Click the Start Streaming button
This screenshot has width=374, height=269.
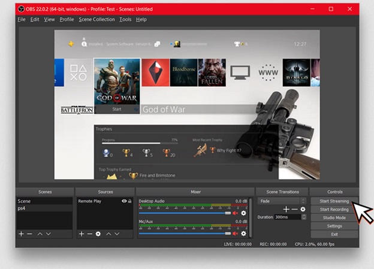tap(334, 201)
